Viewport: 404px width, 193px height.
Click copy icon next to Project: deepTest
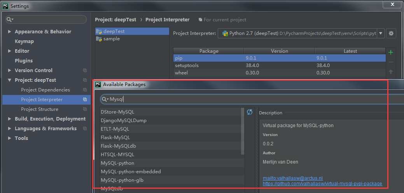point(85,80)
